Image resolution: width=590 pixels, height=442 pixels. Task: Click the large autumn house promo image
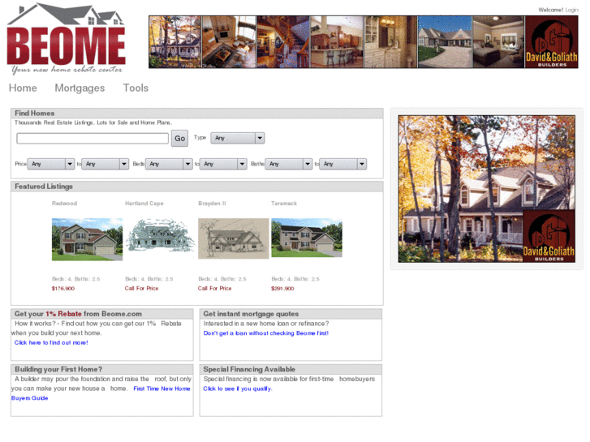pyautogui.click(x=486, y=189)
